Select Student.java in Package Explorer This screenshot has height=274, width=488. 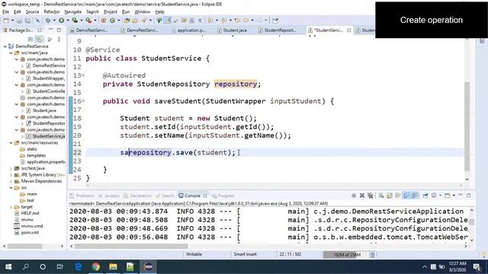[x=44, y=110]
